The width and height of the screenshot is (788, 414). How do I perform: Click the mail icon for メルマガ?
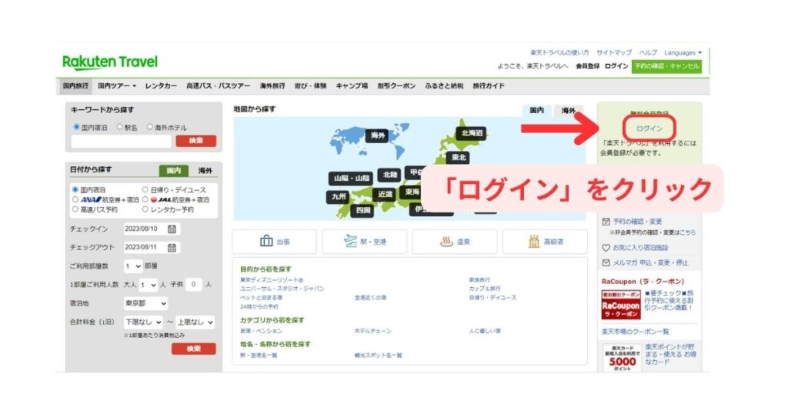tap(606, 262)
